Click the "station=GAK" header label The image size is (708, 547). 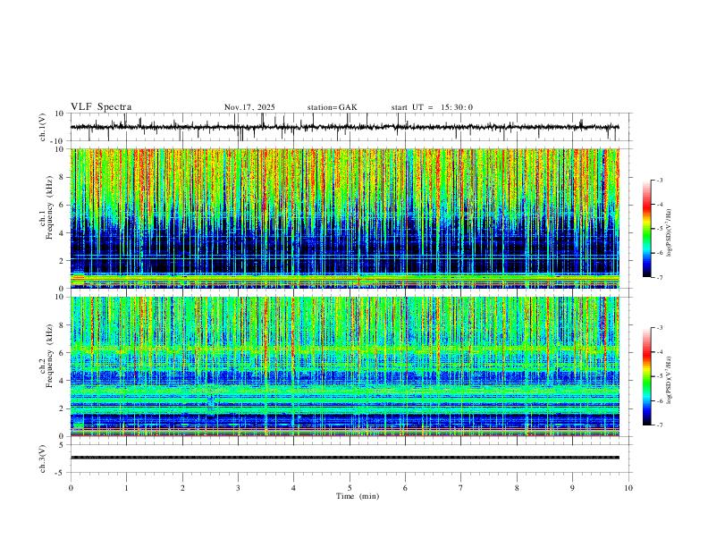pos(332,107)
